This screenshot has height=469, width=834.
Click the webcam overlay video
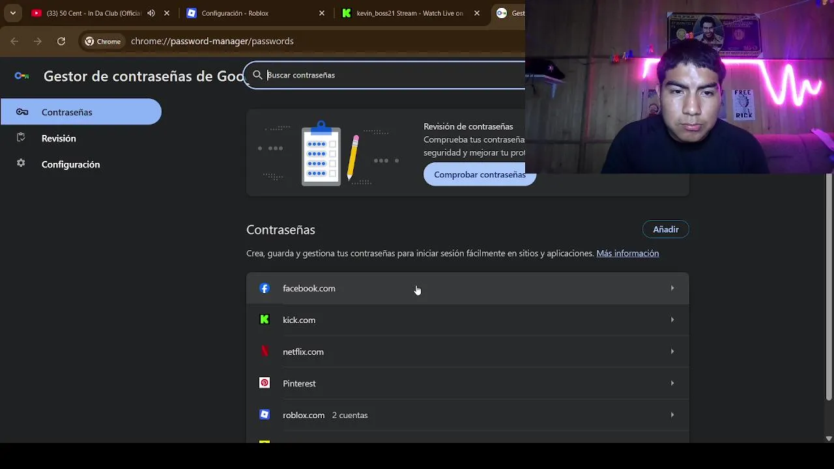pyautogui.click(x=680, y=87)
